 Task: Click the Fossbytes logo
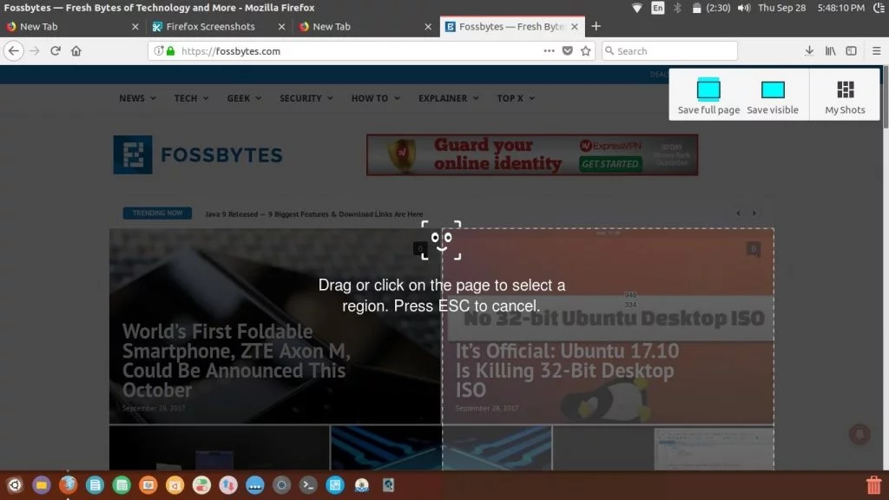198,155
